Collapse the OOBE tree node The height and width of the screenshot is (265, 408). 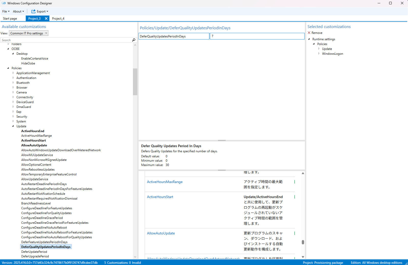(8, 49)
